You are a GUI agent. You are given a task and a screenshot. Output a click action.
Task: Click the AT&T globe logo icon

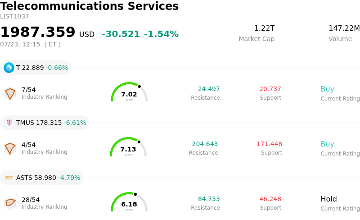[9, 68]
